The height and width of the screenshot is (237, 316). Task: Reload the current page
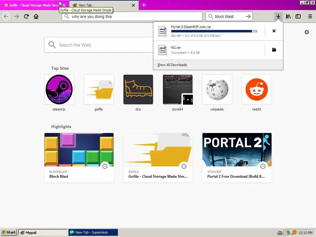(26, 16)
